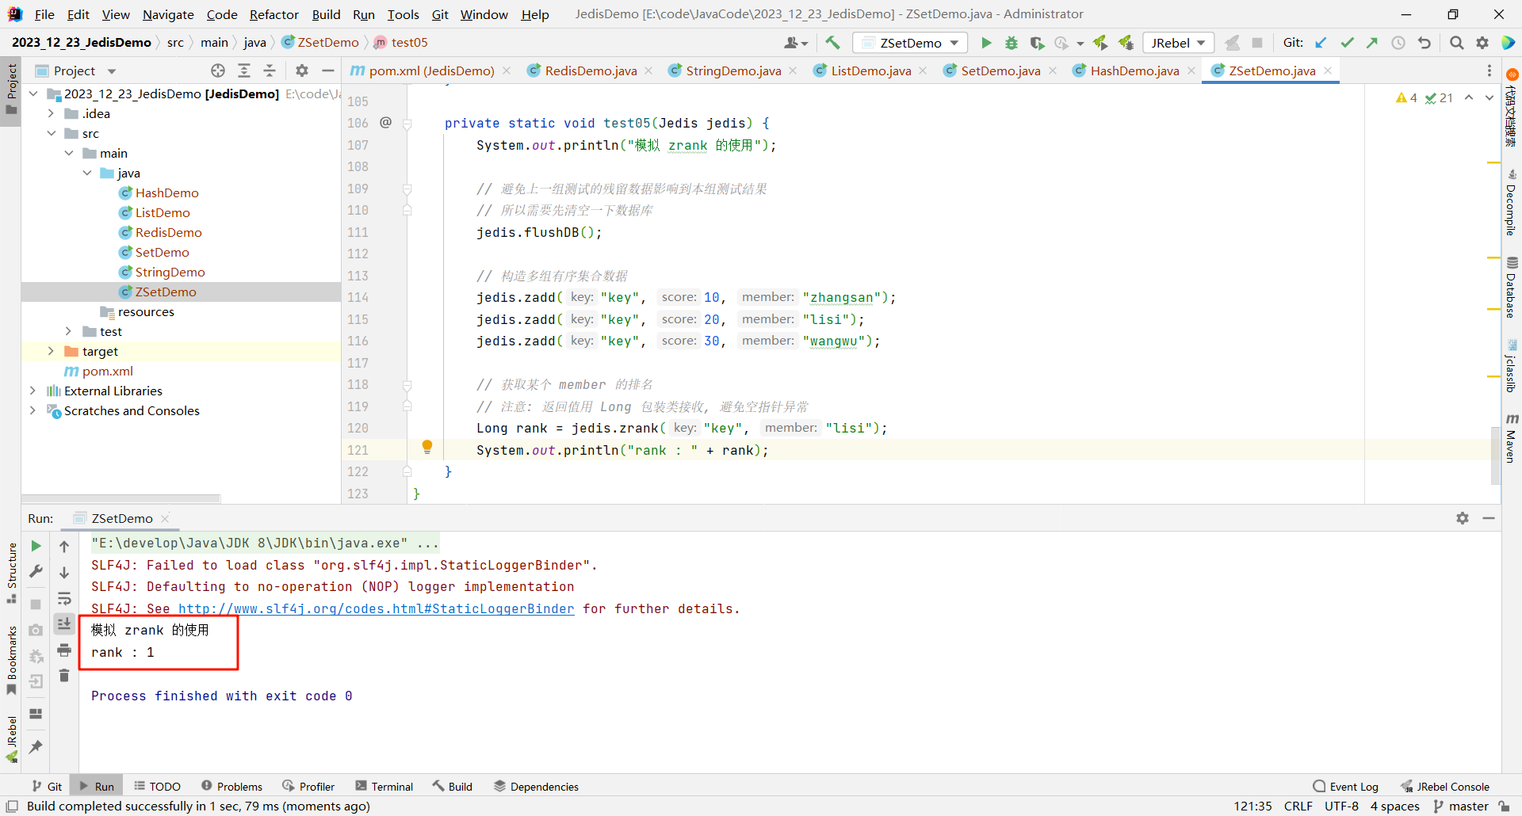Open Search Everywhere magnifier icon
Screen dimensions: 1522x816
click(x=1456, y=43)
